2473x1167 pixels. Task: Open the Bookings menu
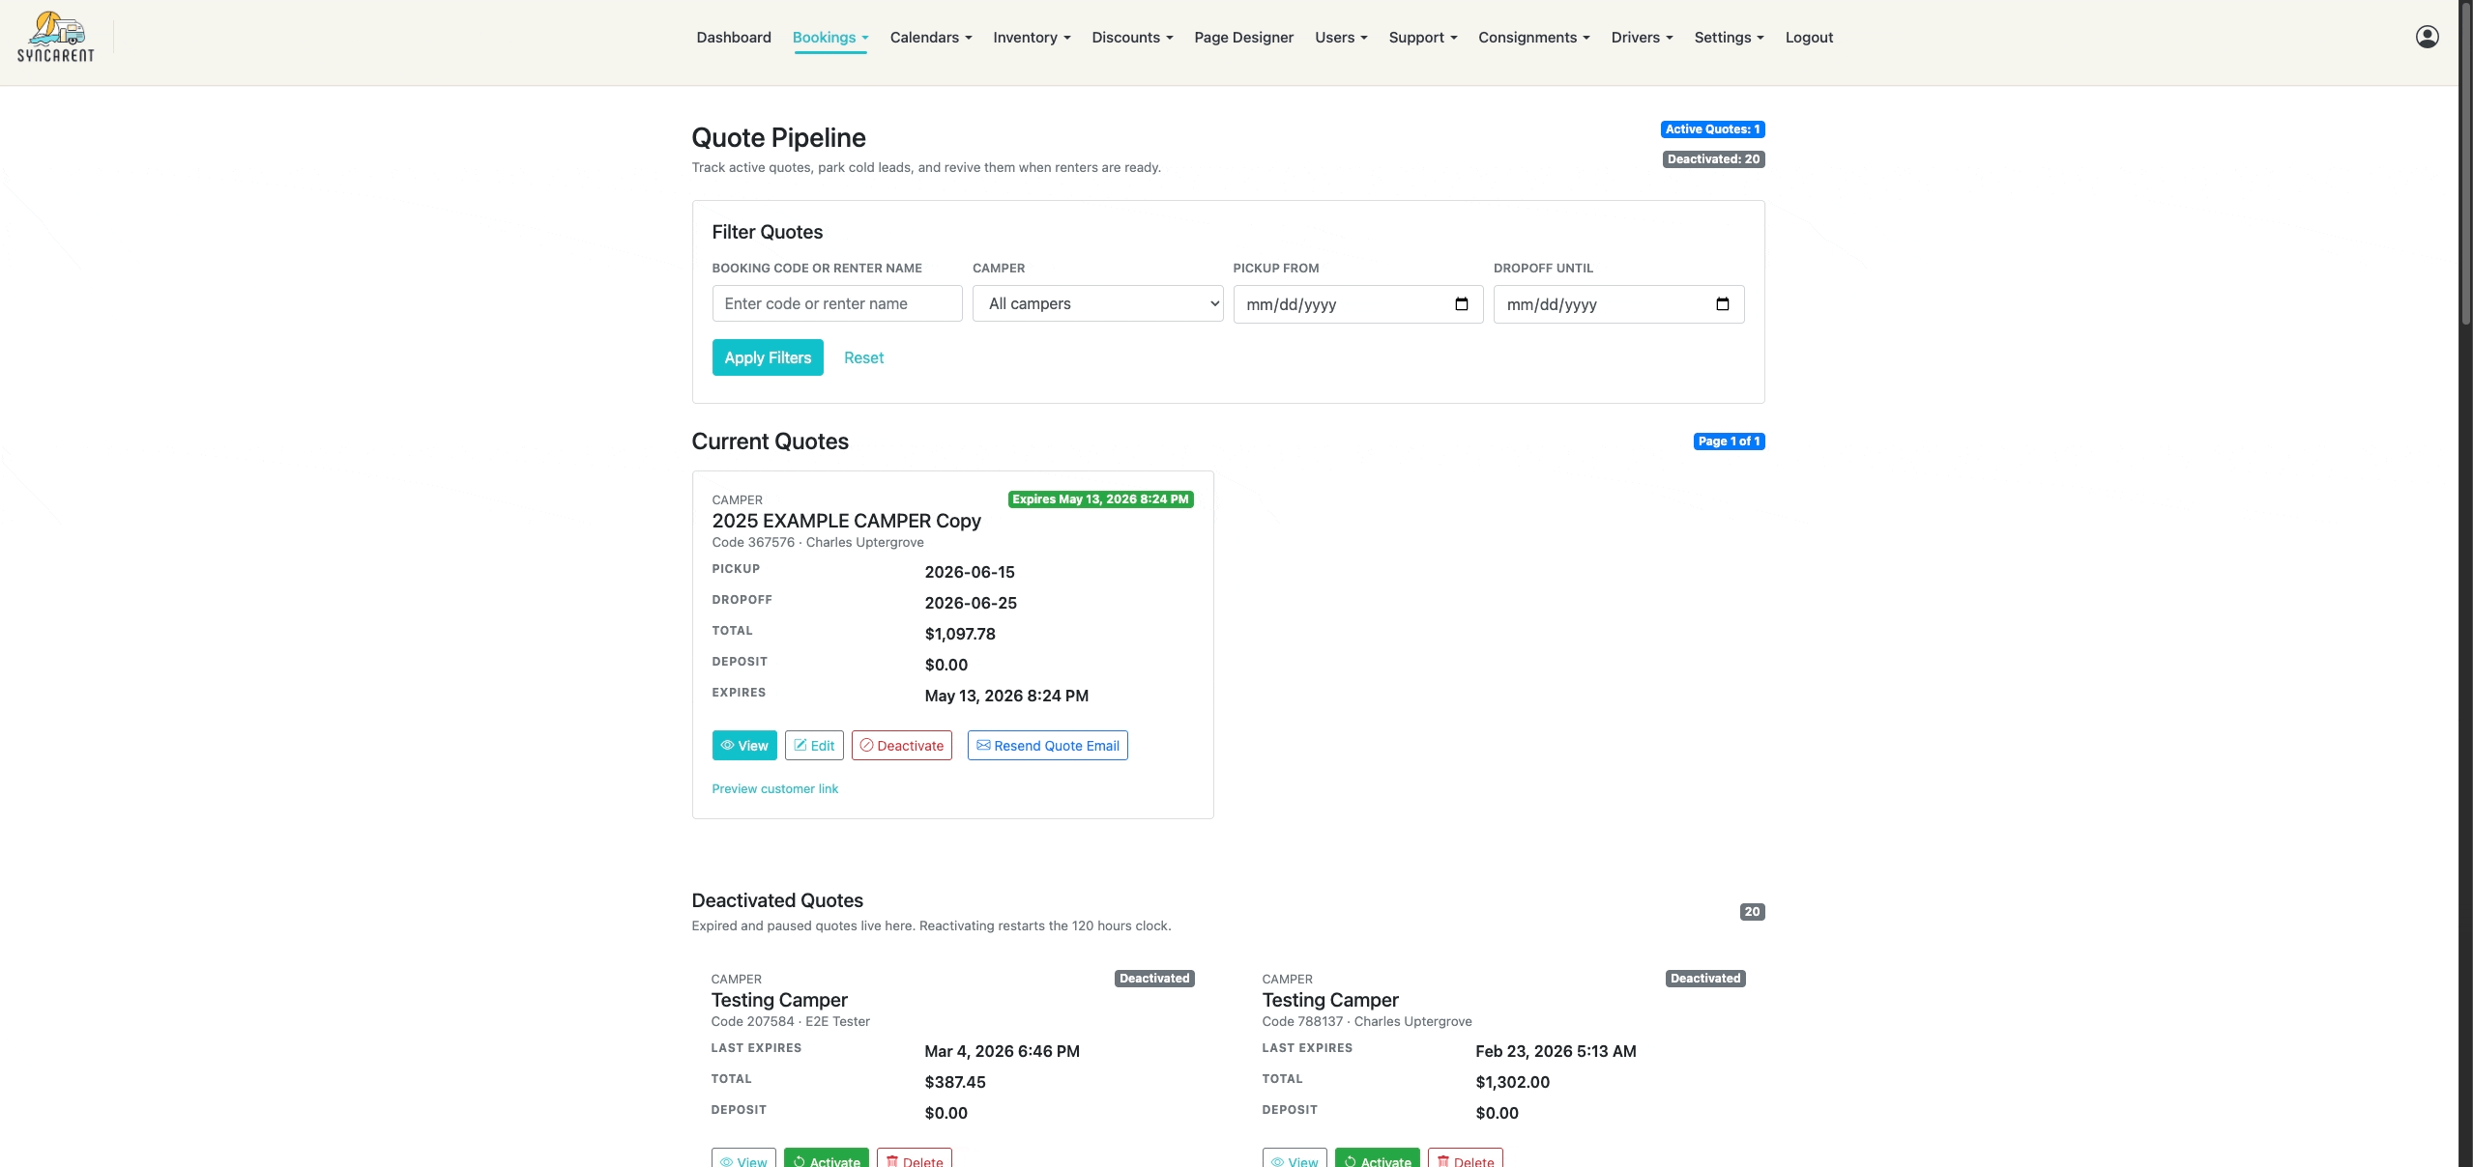[x=830, y=38]
